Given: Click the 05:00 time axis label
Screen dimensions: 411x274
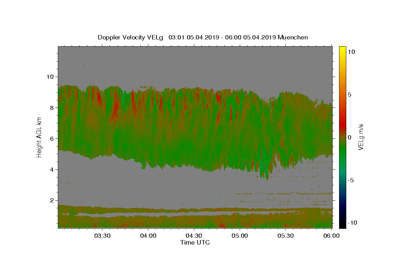Looking at the screenshot, I should (240, 236).
